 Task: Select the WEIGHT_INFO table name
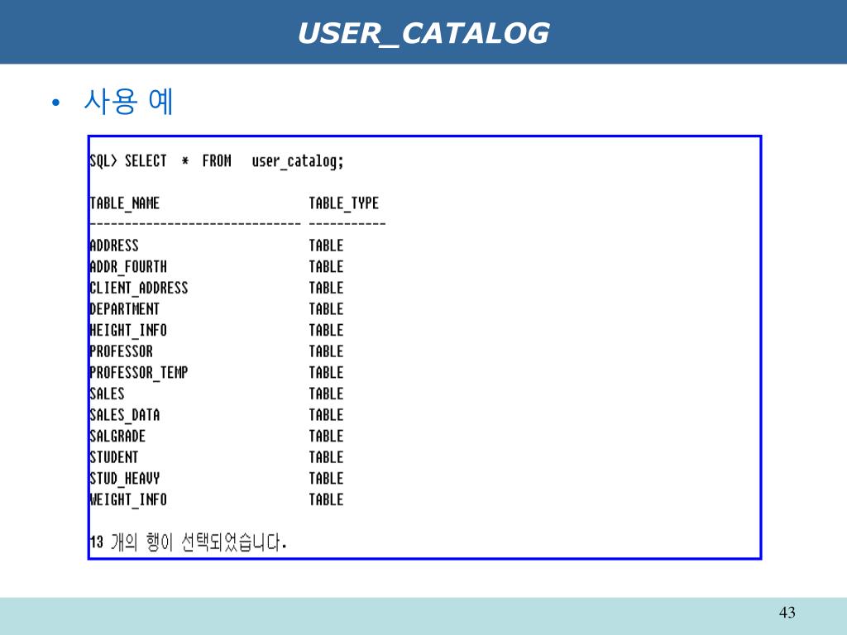click(128, 499)
